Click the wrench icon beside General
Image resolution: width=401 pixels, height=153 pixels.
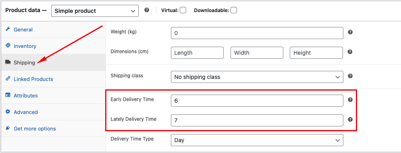[x=8, y=29]
